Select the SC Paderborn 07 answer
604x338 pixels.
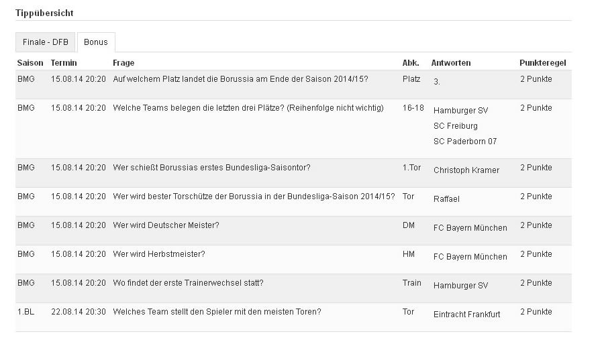465,142
